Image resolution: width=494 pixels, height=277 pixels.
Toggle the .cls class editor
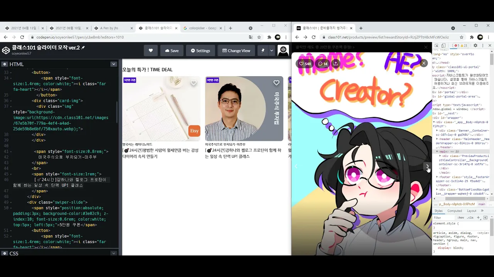click(470, 218)
